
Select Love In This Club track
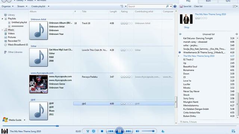tap(94, 50)
